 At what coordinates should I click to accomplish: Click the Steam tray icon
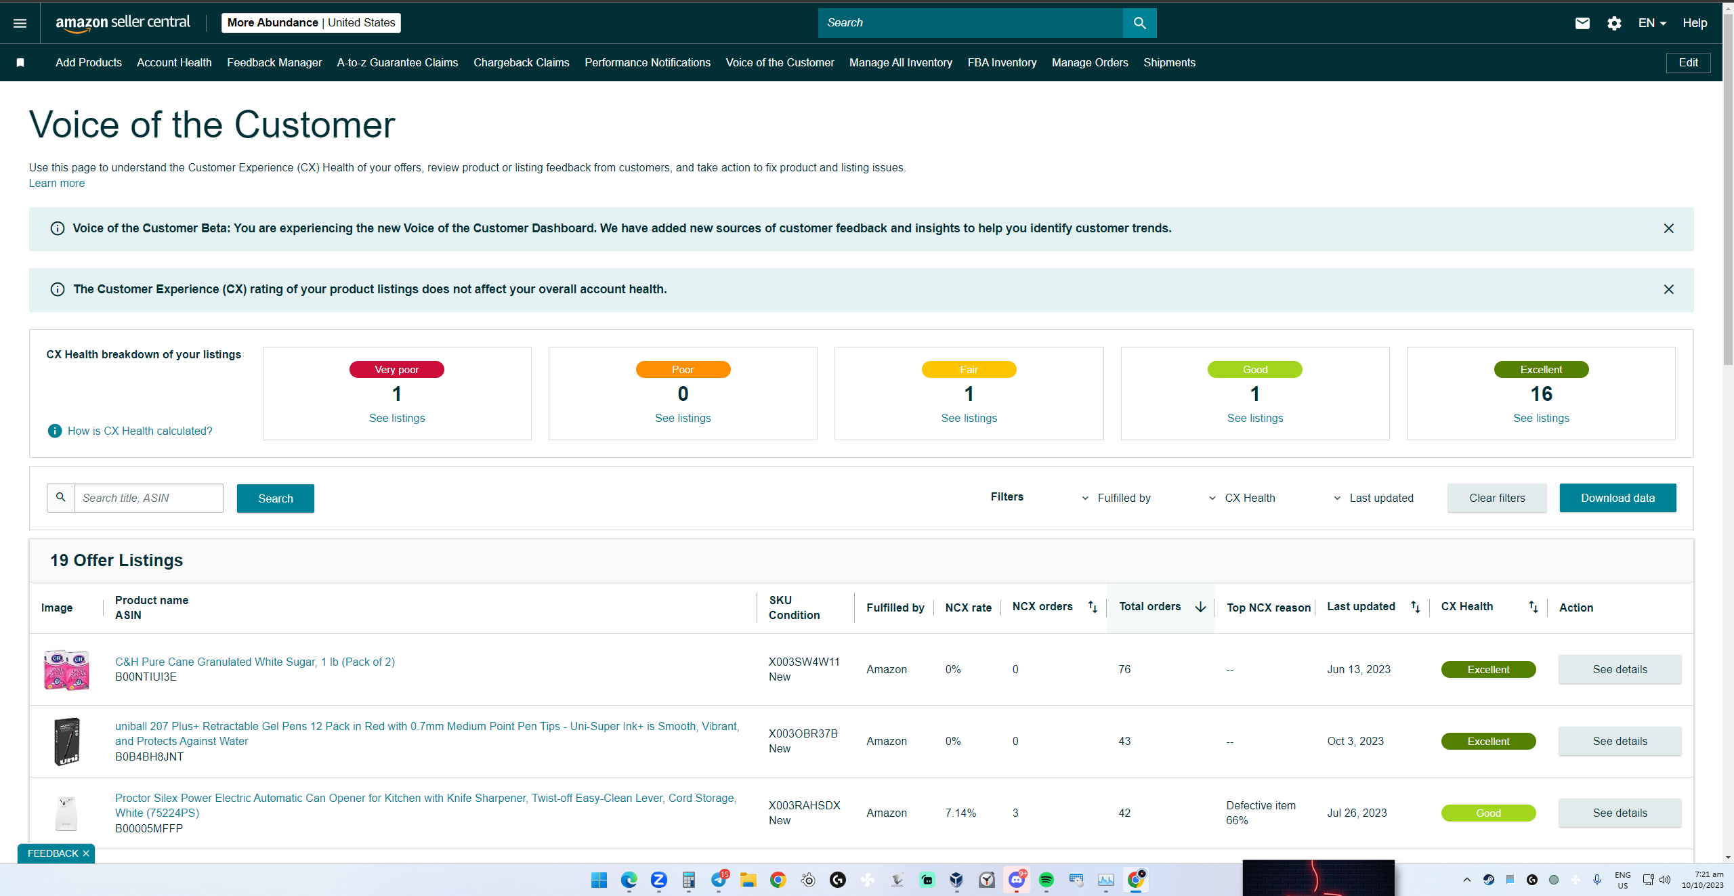click(1489, 880)
